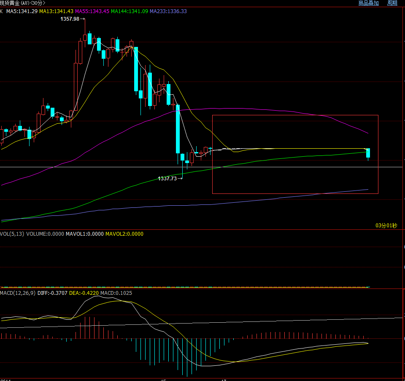This screenshot has width=405, height=381.
Task: Select the yellow MA13 indicator label
Action: [56, 11]
